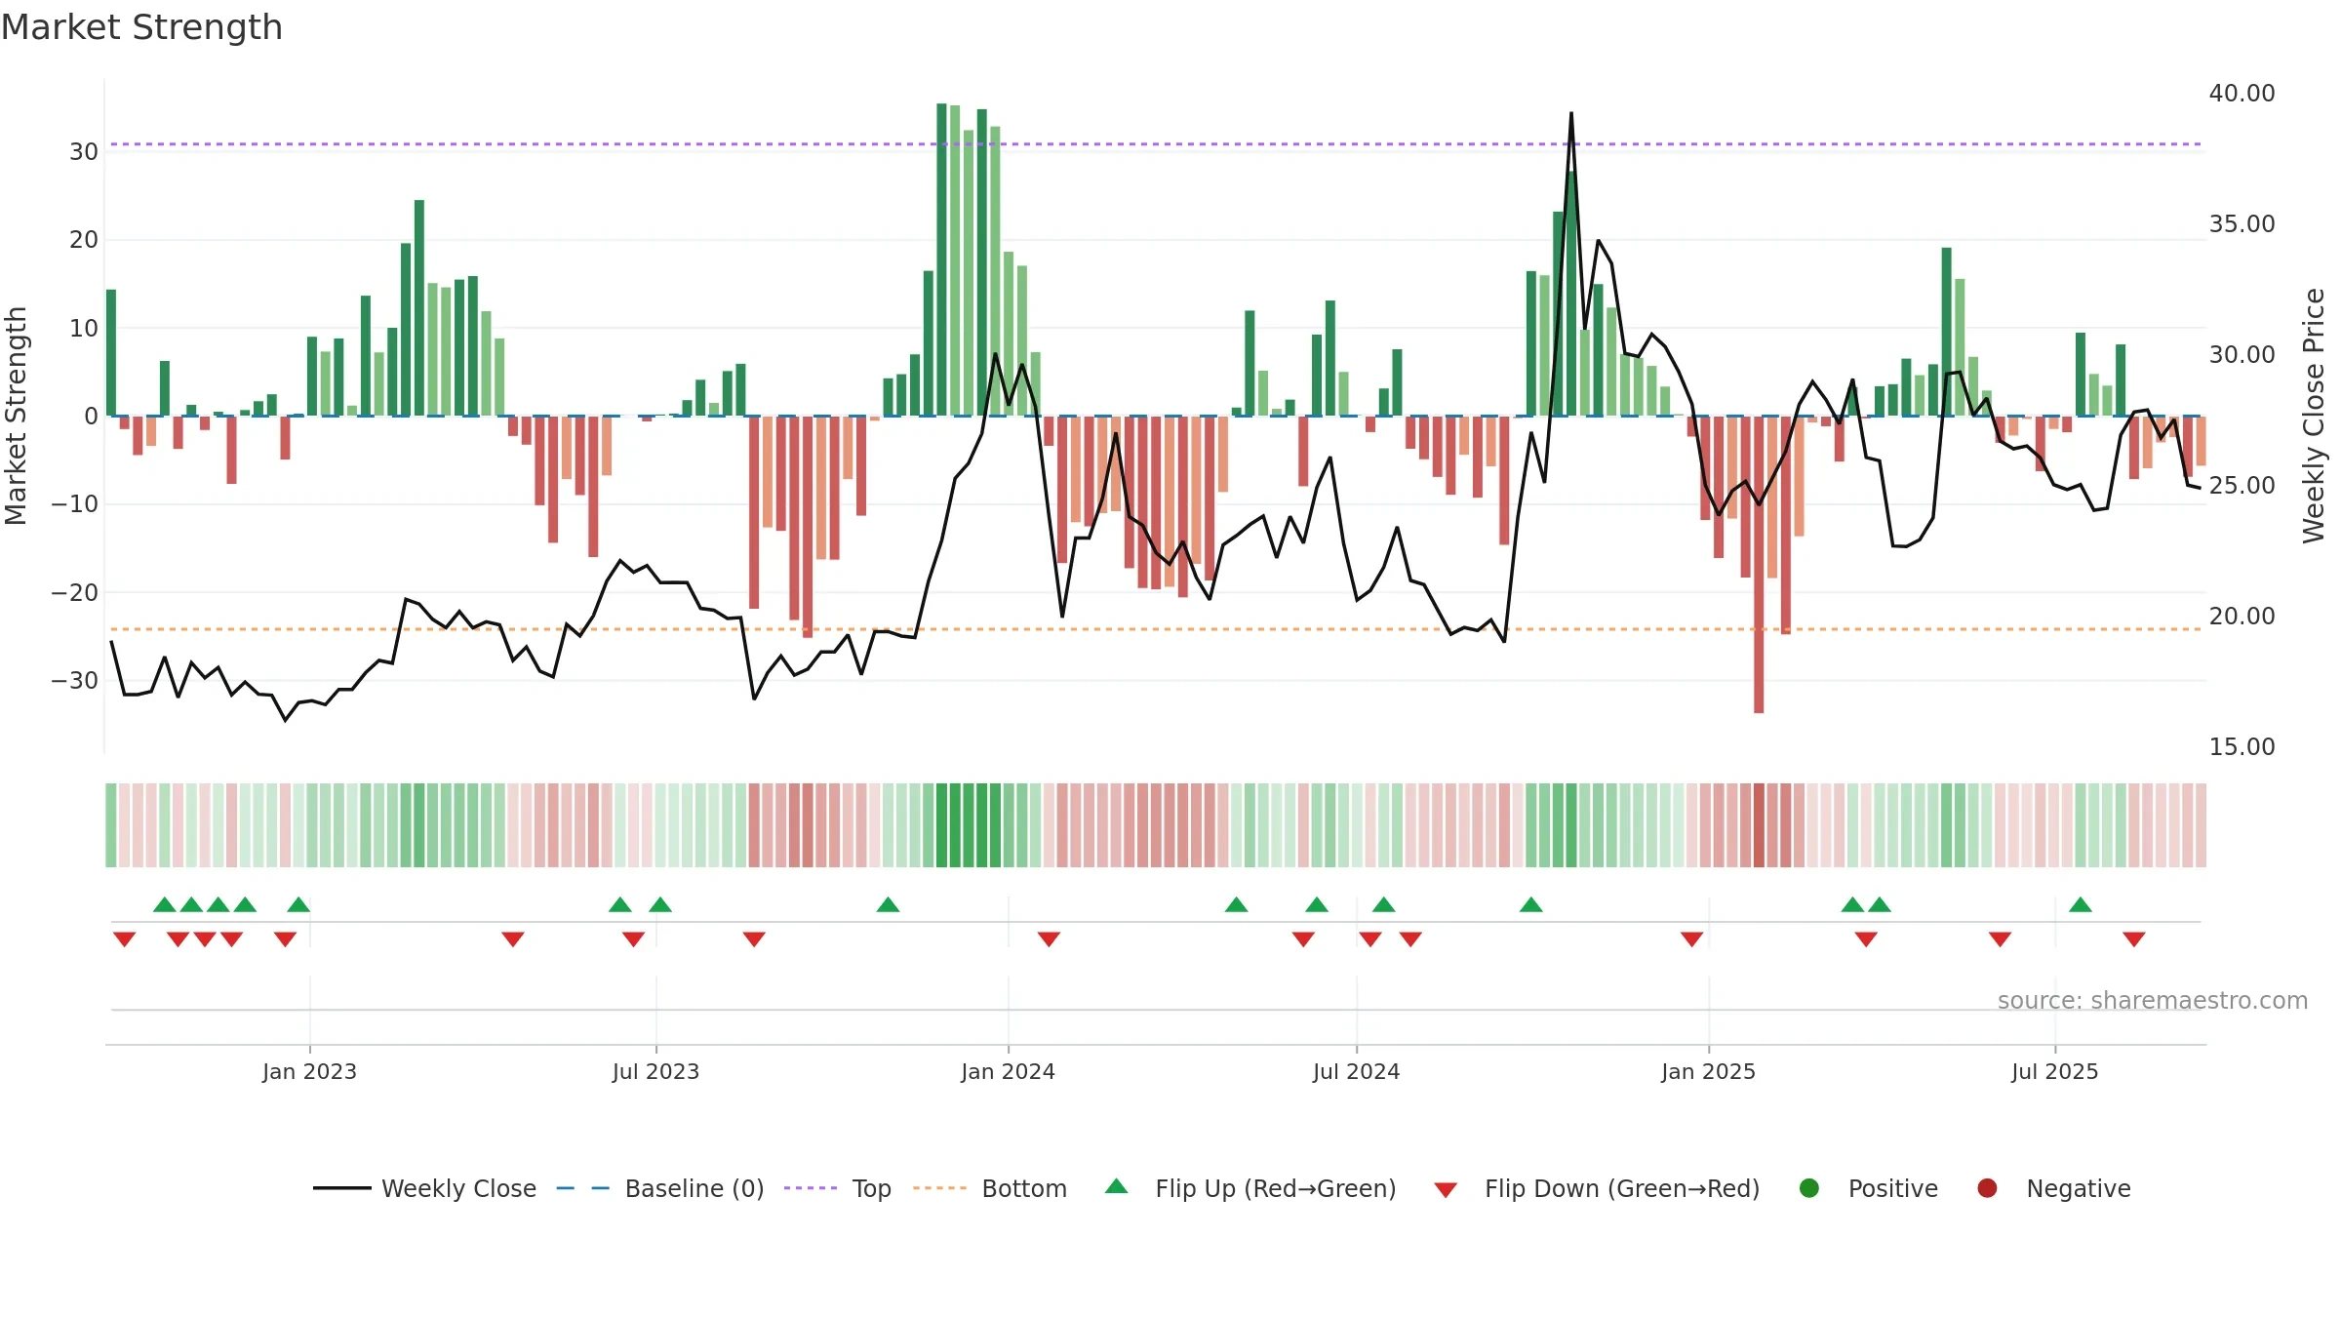Click the Weekly Close Price axis title

(x=2314, y=416)
